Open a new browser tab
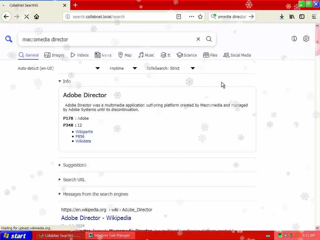The width and height of the screenshot is (320, 240). point(75,5)
